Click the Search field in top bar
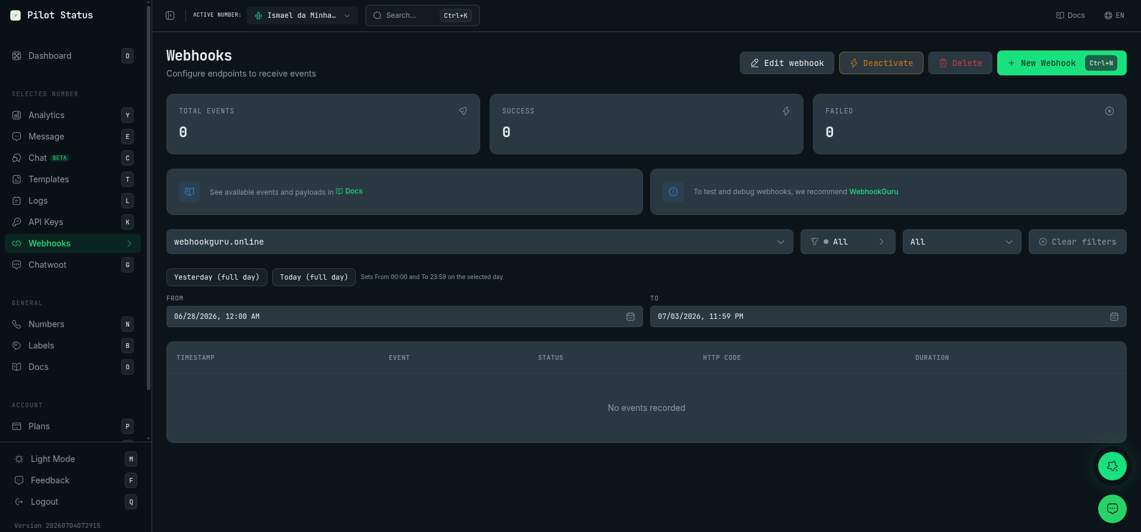 [423, 15]
